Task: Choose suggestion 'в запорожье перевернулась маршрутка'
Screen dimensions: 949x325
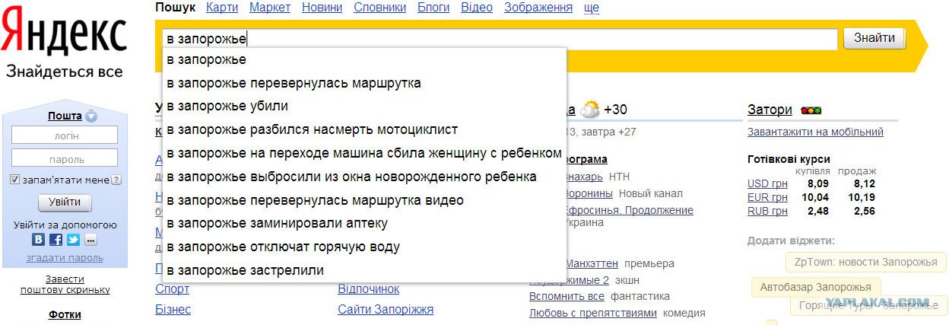Action: [364, 83]
